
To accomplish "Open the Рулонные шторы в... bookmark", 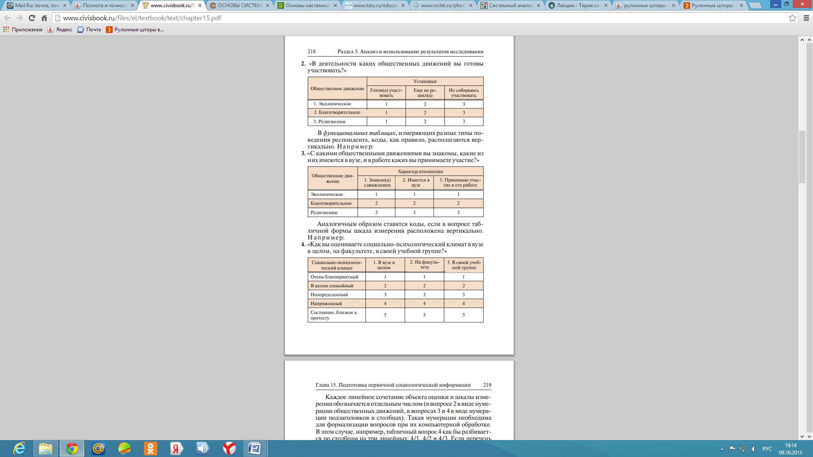I will [135, 30].
